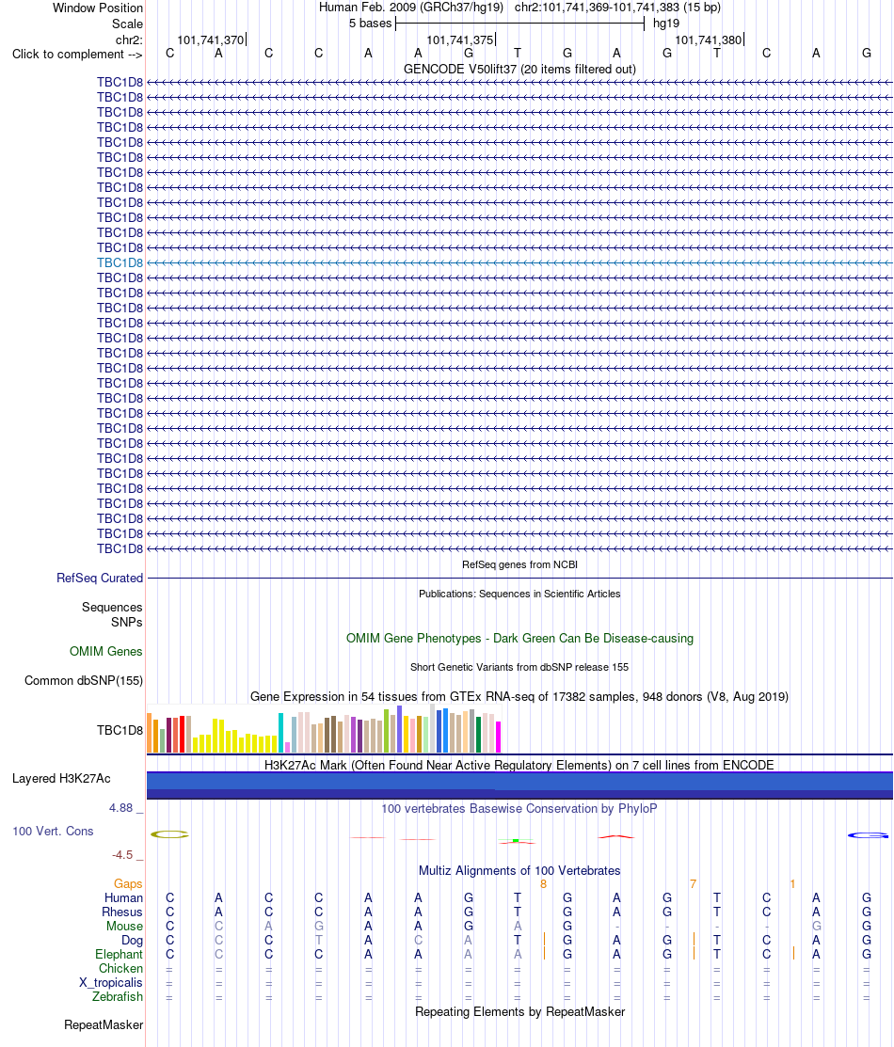Select the Elephant alignment row label
Image resolution: width=894 pixels, height=1047 pixels.
click(x=119, y=954)
